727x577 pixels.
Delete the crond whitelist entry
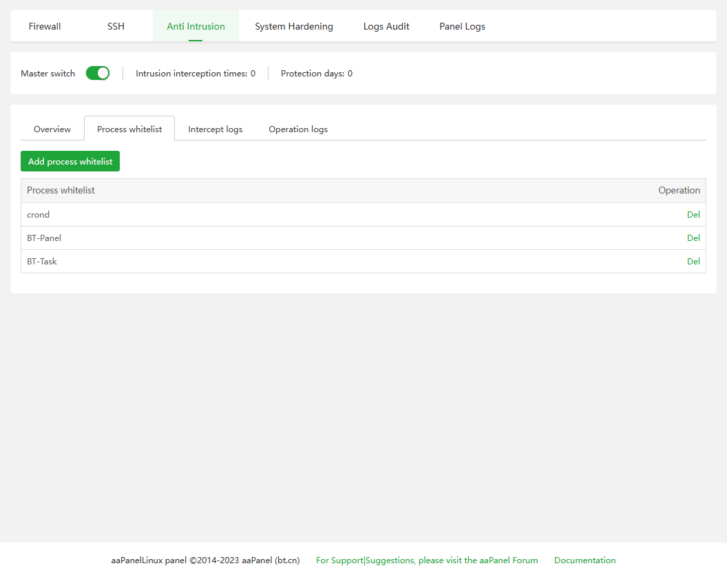pos(693,214)
